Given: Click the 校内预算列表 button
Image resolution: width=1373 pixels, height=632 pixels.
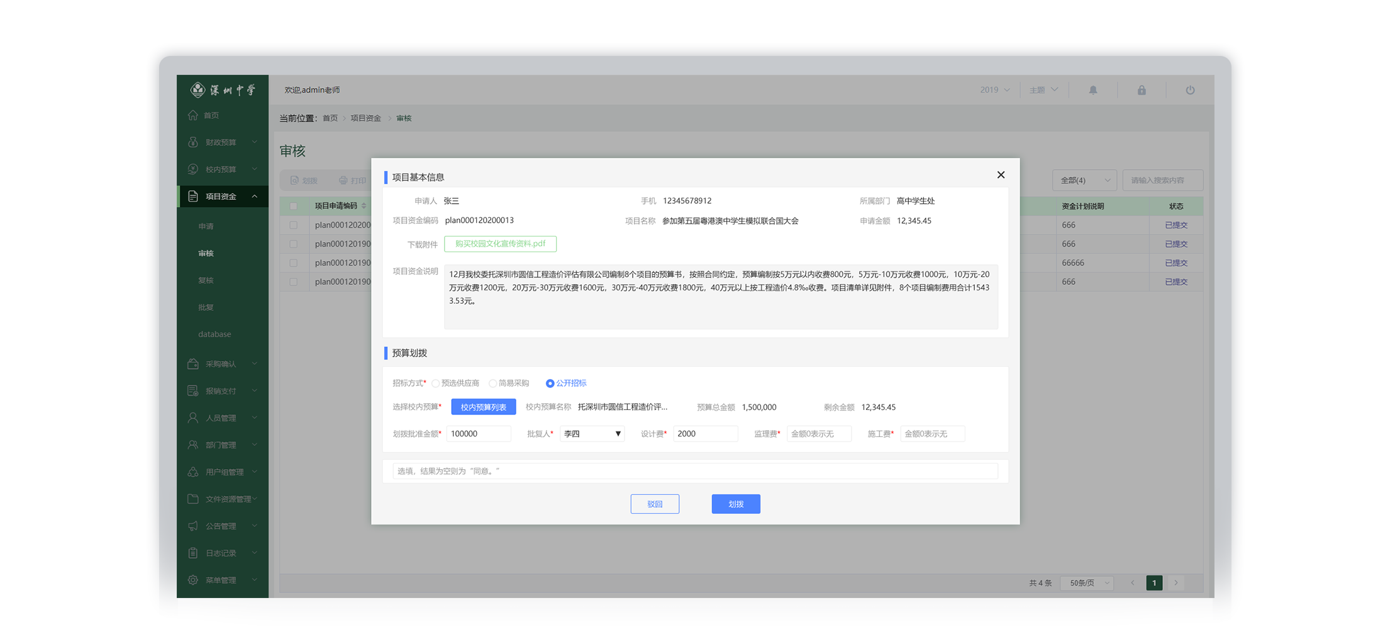Looking at the screenshot, I should click(x=483, y=407).
